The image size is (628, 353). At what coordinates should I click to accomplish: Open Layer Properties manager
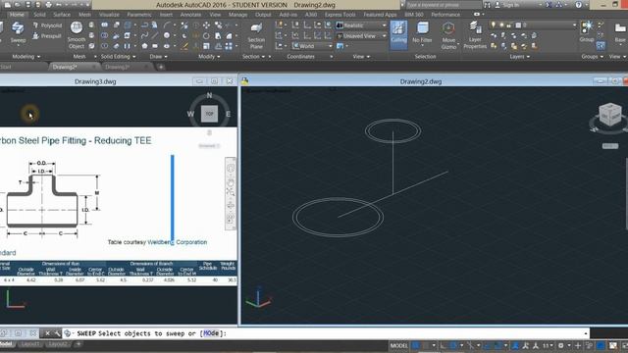pyautogui.click(x=475, y=35)
